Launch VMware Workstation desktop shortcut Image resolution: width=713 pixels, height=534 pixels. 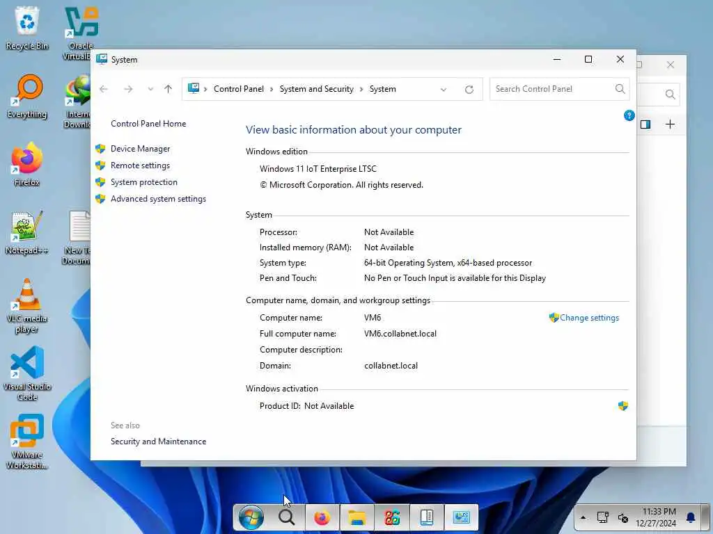[27, 442]
